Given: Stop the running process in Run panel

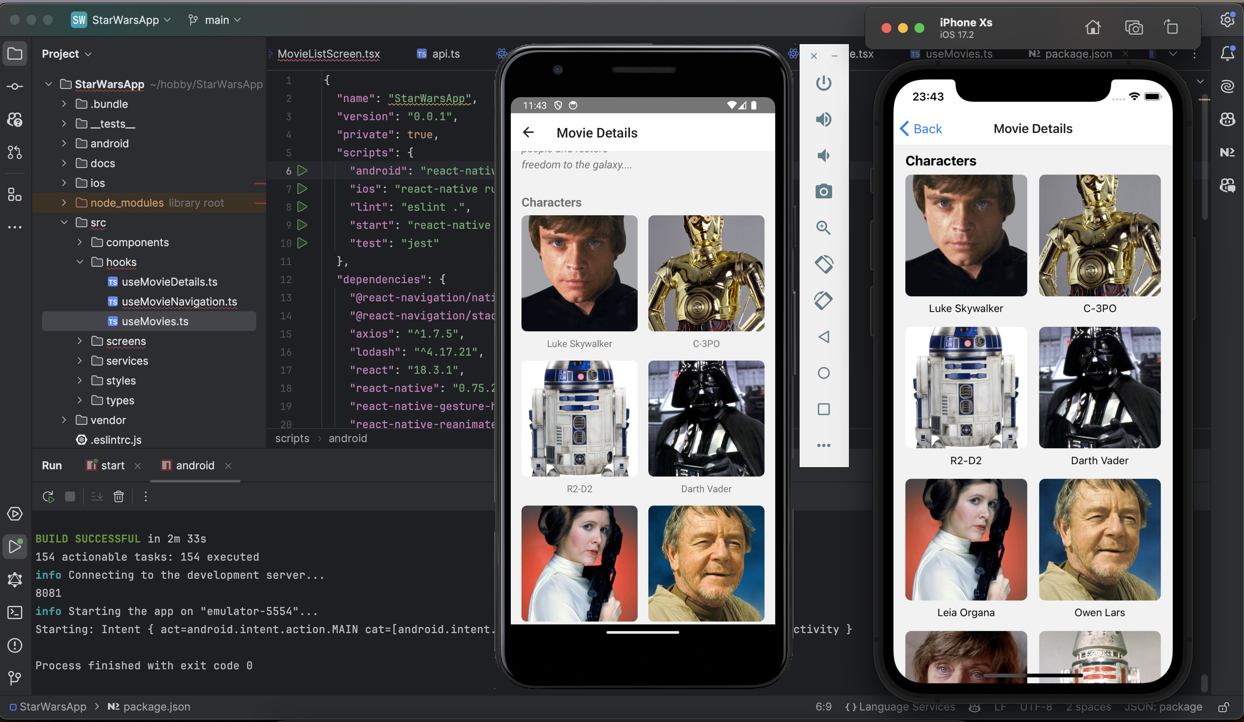Looking at the screenshot, I should tap(70, 496).
